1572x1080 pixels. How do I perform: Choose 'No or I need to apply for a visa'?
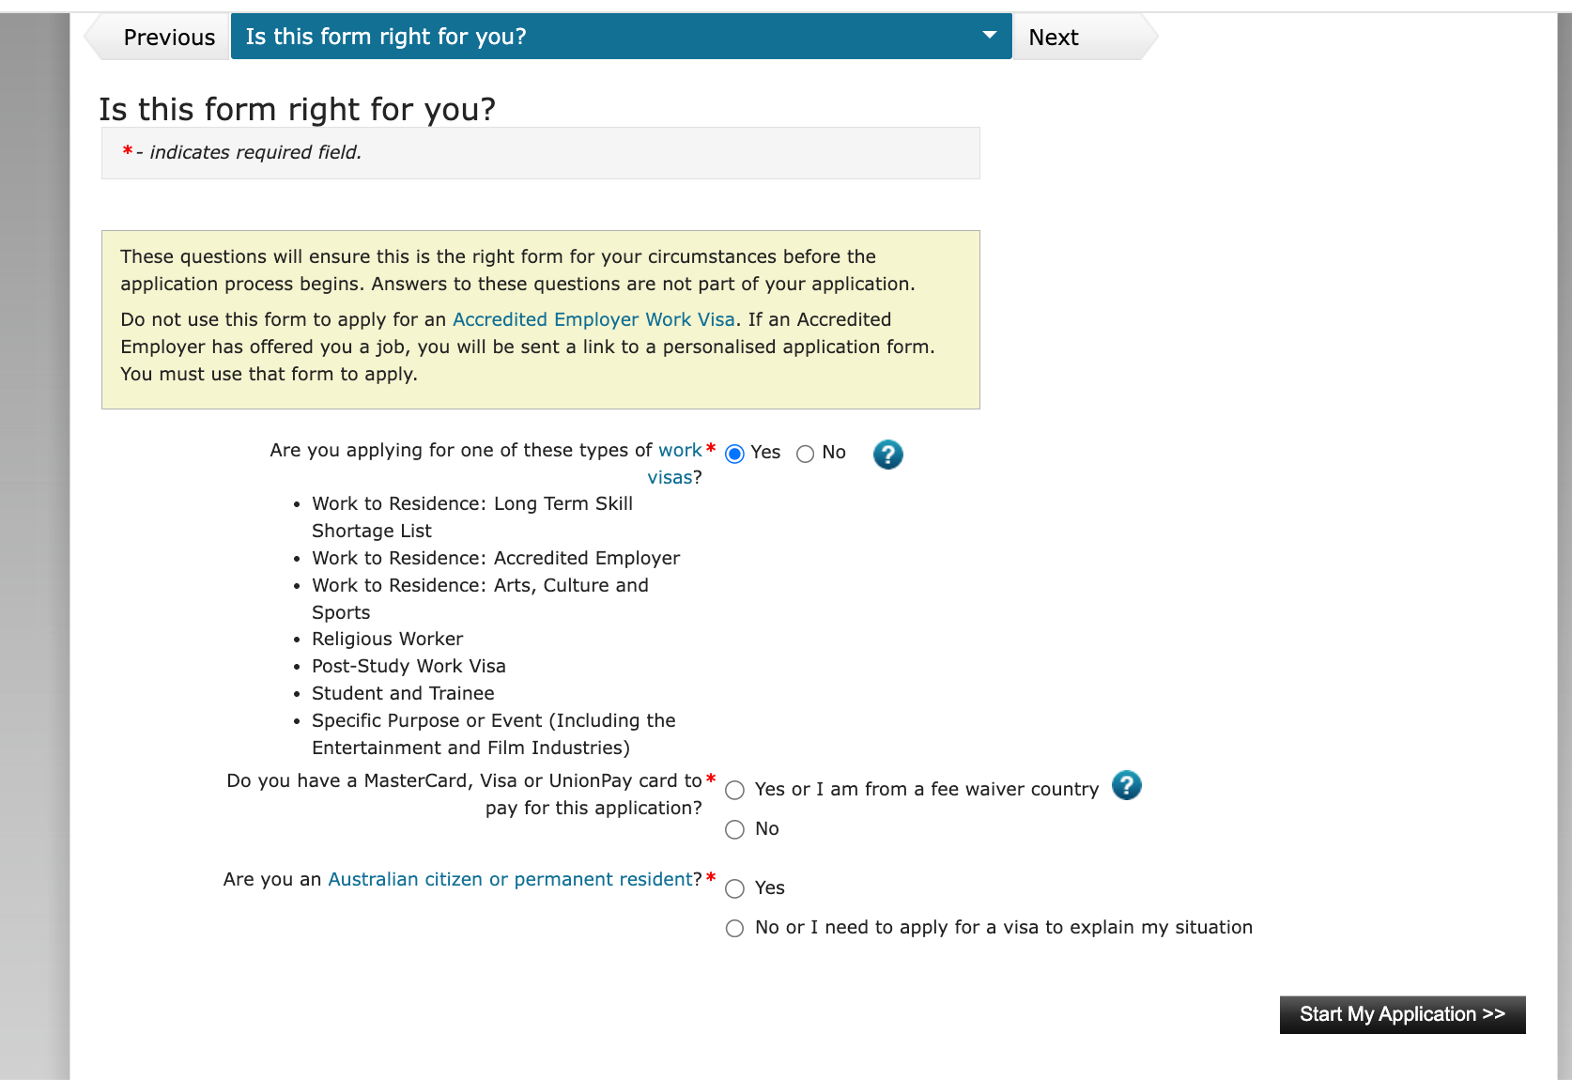[x=735, y=929]
